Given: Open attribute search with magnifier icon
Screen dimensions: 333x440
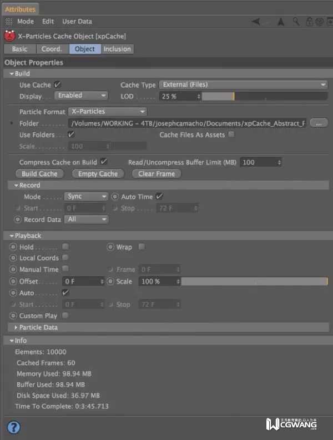Looking at the screenshot, I should click(296, 21).
